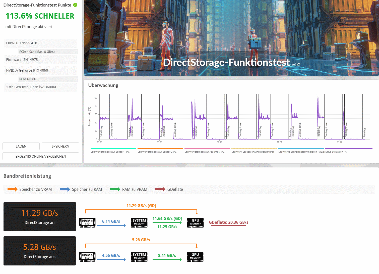Click the Bandbreitenleistung heading
Image resolution: width=379 pixels, height=274 pixels.
27,176
